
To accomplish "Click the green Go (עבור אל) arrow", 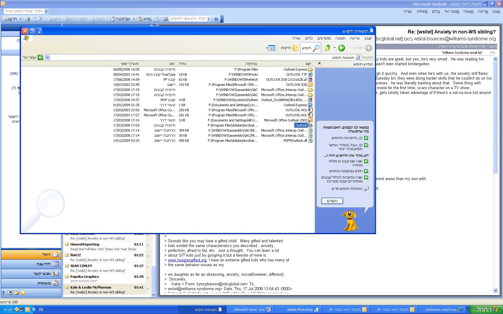I will tap(40, 57).
